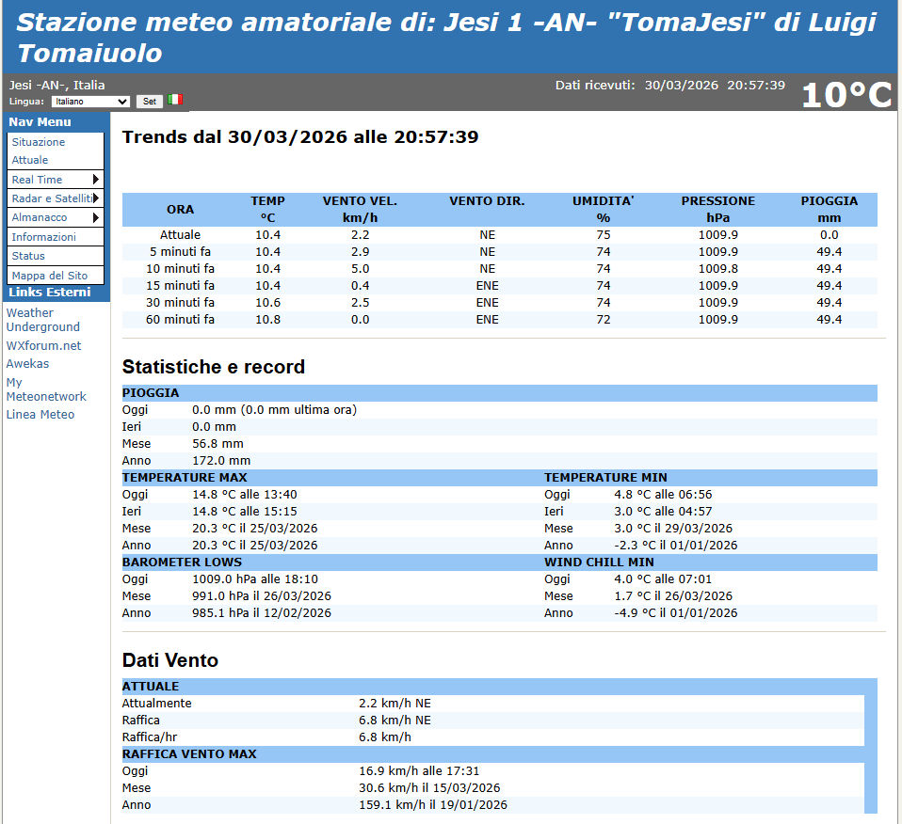Screen dimensions: 902x824
Task: Open Mappa del Sito menu entry
Action: coord(50,276)
